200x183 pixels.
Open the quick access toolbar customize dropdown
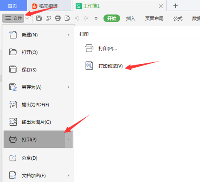click(96, 19)
